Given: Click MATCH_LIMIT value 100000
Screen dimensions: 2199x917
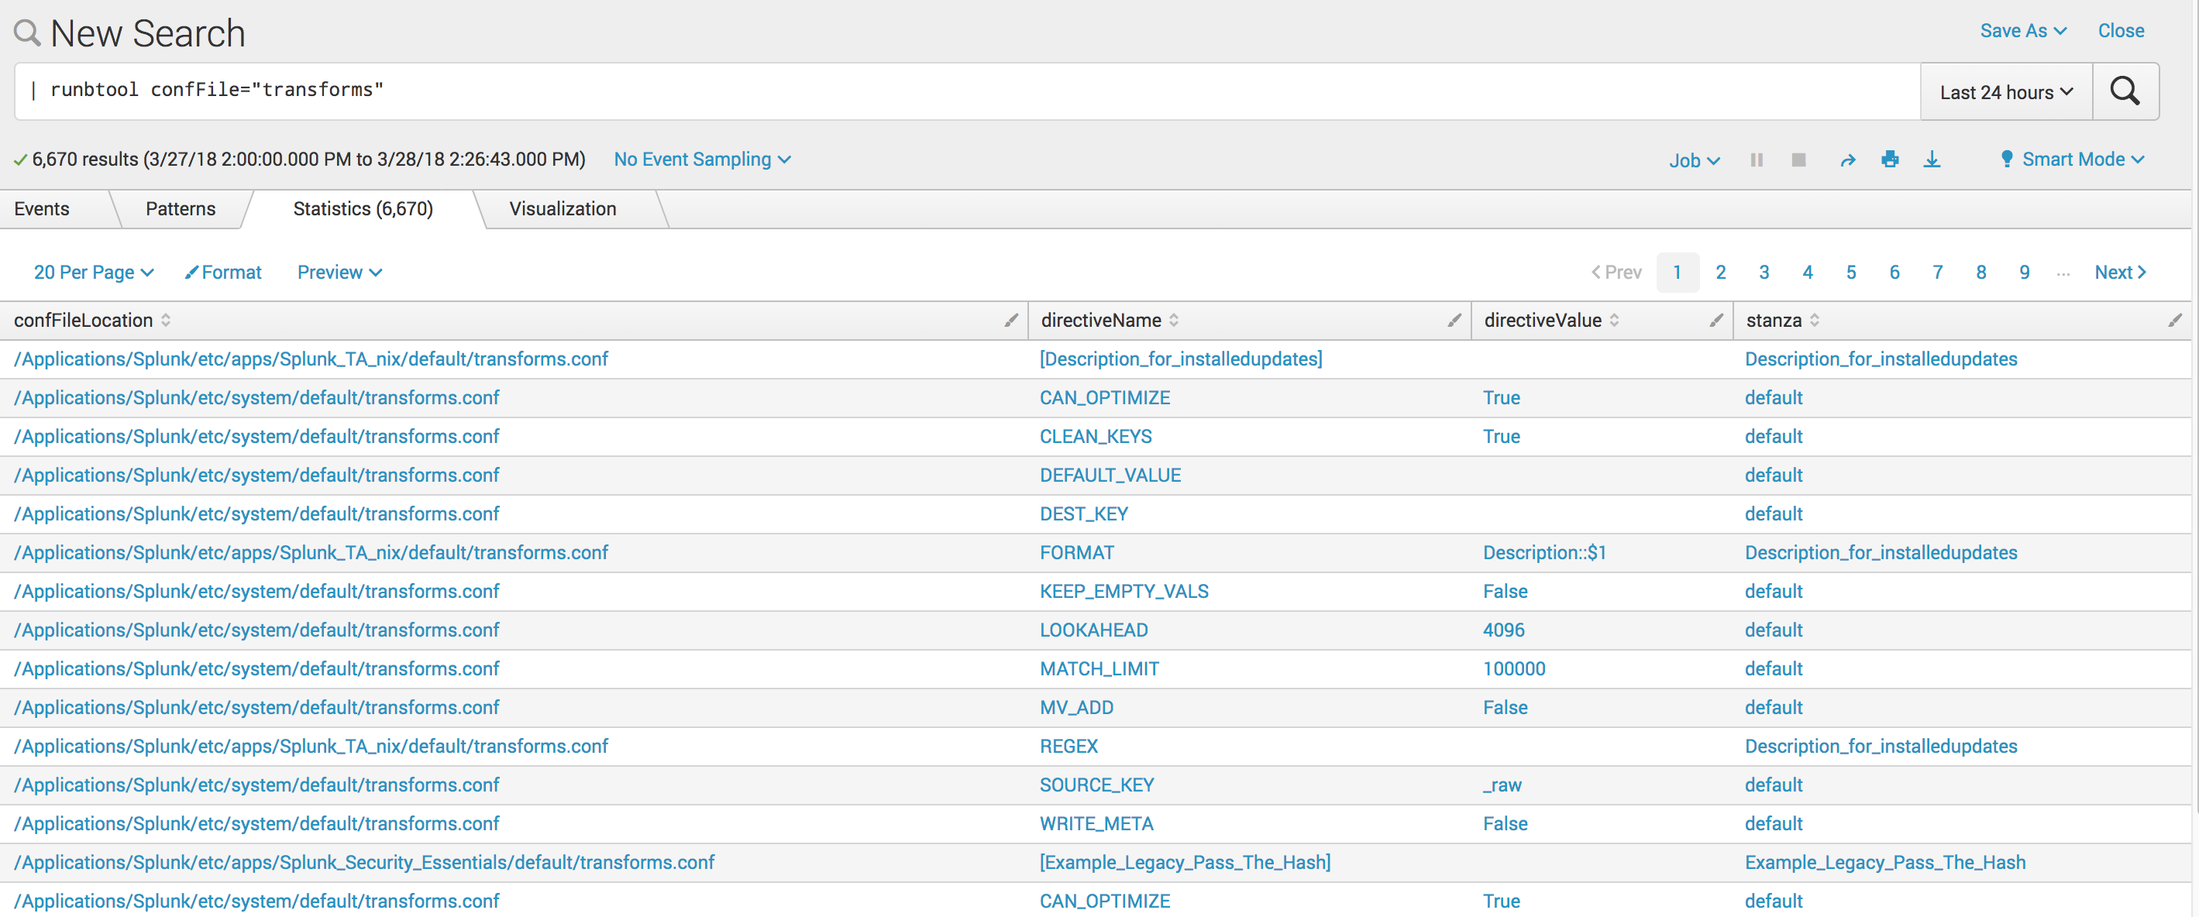Looking at the screenshot, I should 1513,668.
